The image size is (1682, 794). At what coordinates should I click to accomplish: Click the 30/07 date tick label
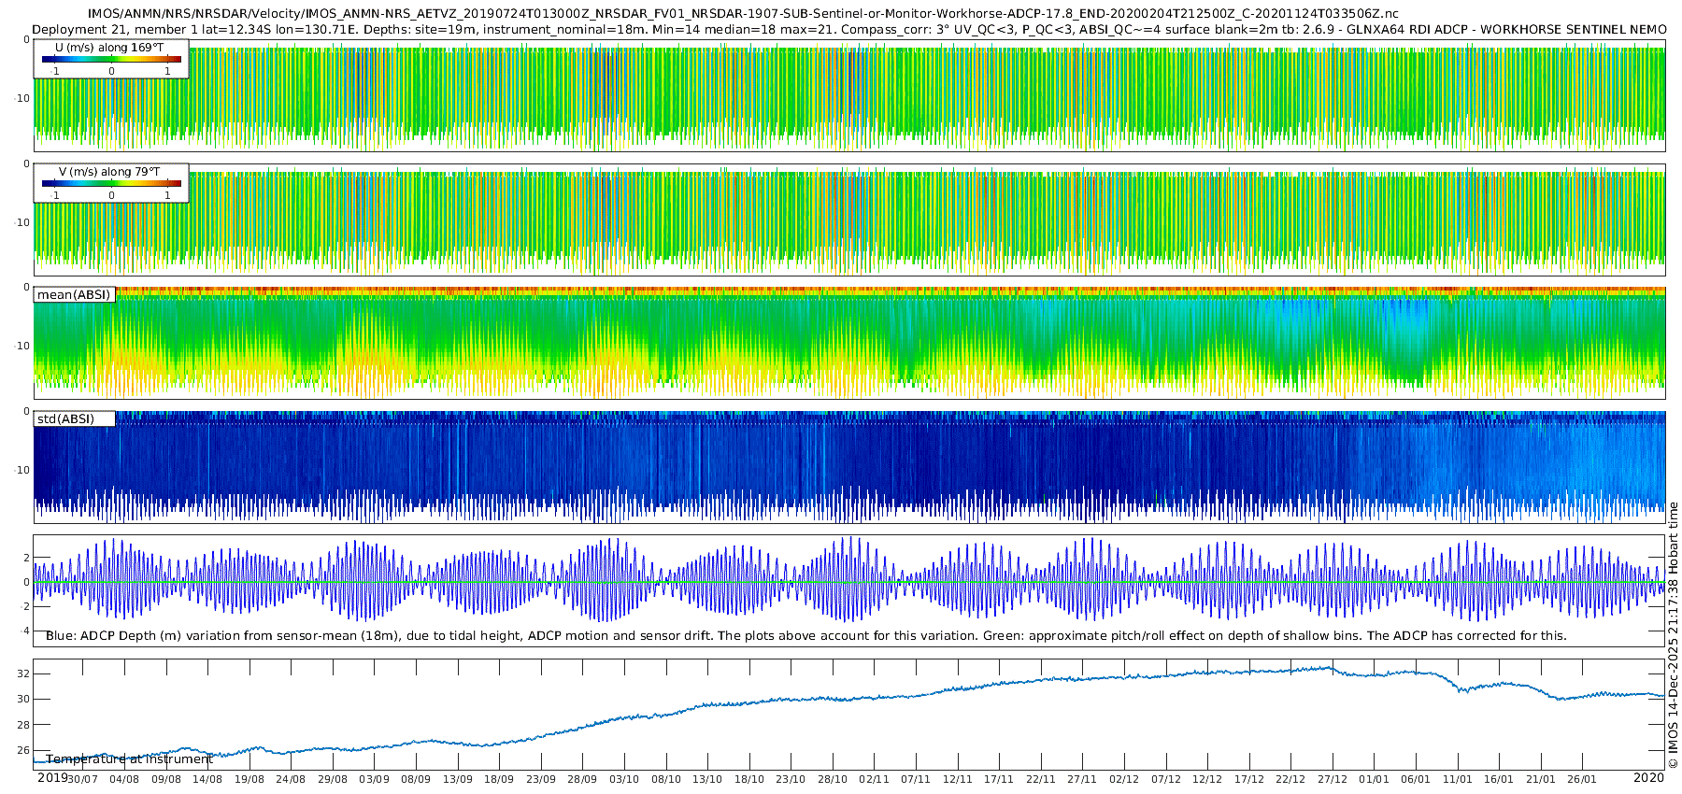coord(82,779)
